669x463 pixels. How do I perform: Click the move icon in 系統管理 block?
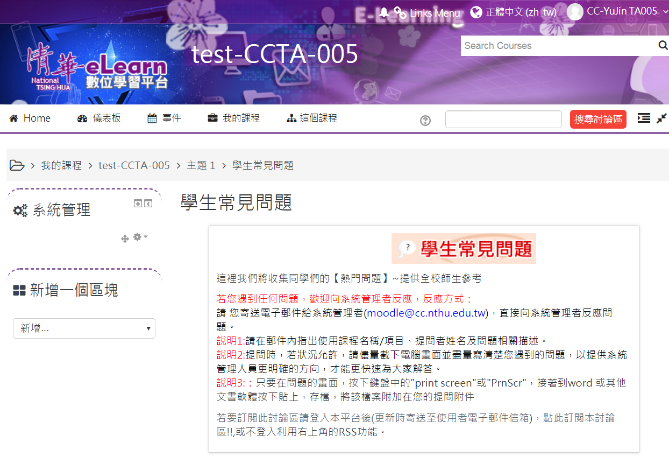click(125, 238)
